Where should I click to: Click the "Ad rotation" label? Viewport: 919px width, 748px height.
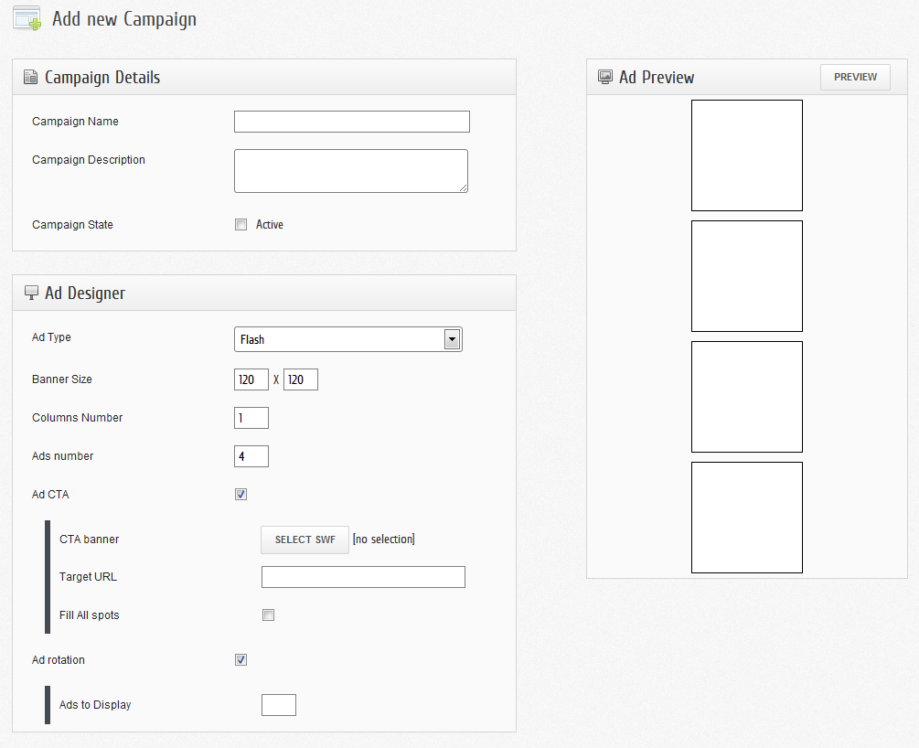pyautogui.click(x=59, y=660)
